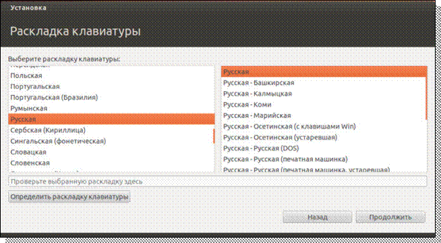Viewport: 441px width, 243px height.
Task: Choose Сербская (Кириллица) layout
Action: pyautogui.click(x=111, y=130)
